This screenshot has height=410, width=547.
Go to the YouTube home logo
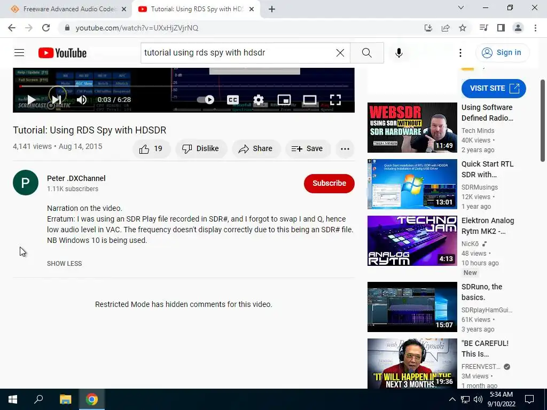(62, 53)
